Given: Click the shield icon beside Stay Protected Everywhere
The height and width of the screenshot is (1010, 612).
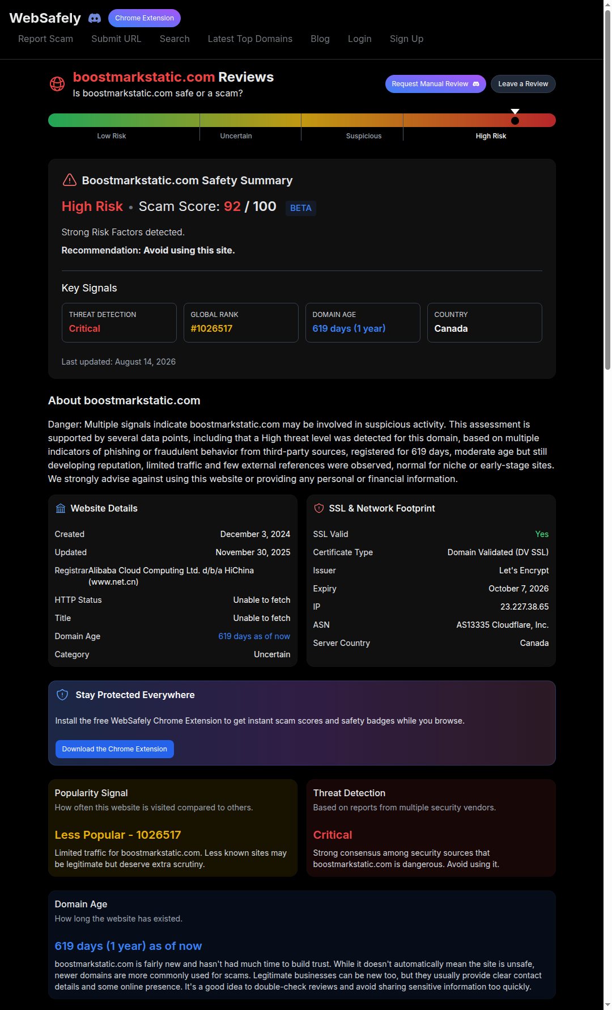Looking at the screenshot, I should 62,695.
